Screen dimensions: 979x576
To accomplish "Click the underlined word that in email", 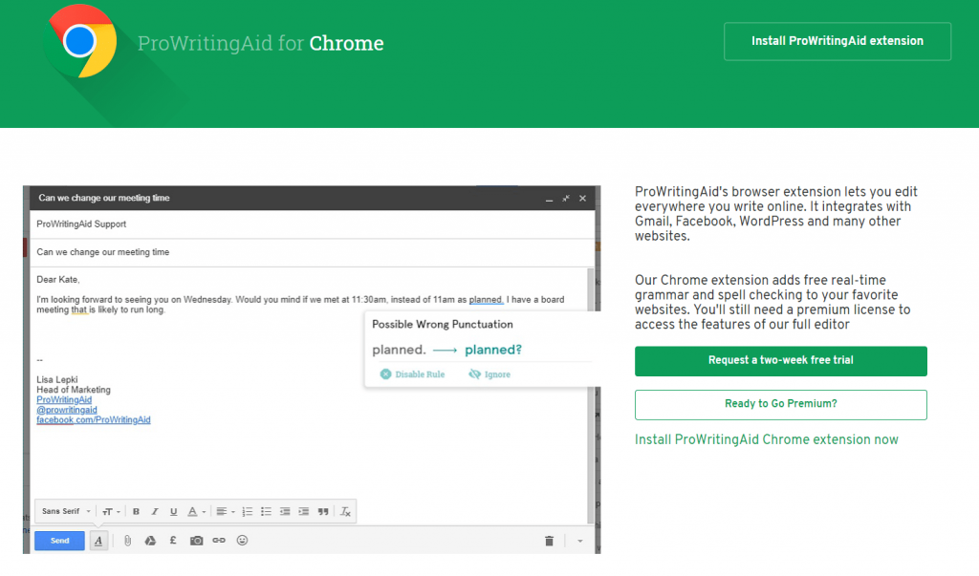I will pos(79,309).
